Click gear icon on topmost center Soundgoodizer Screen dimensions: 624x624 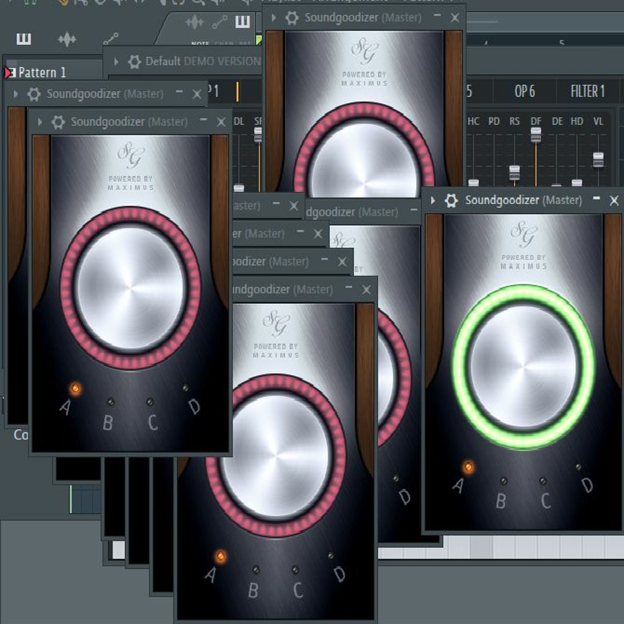292,18
